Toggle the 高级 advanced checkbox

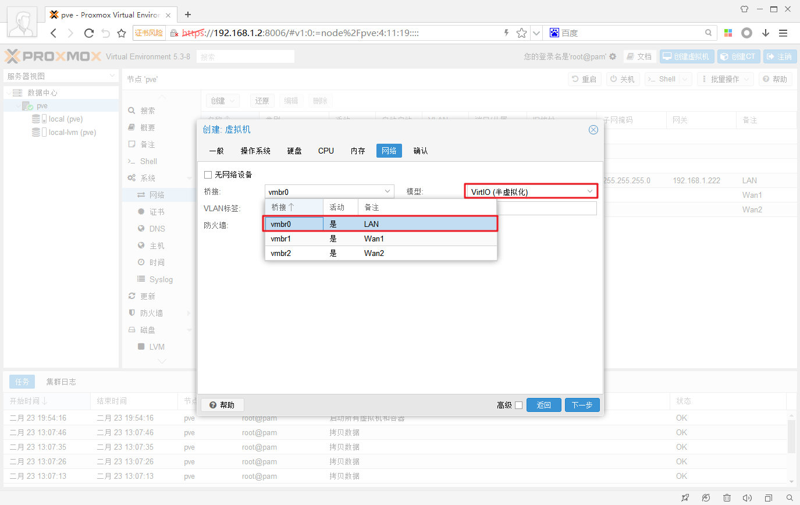(519, 405)
